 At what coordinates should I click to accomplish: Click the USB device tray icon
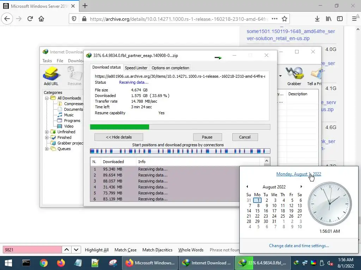[322, 263]
